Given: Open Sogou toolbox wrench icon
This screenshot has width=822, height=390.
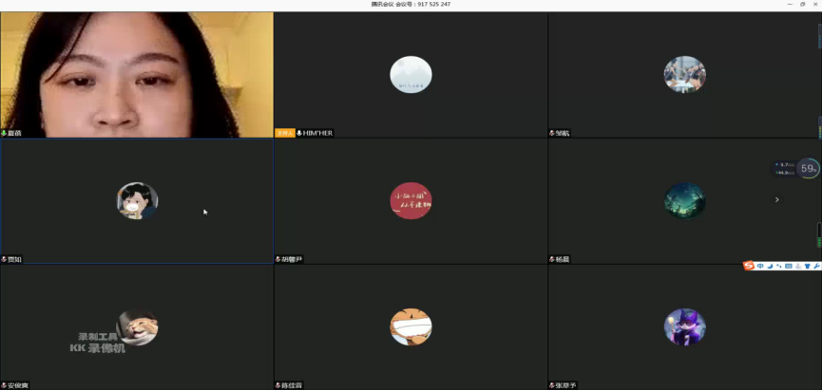Looking at the screenshot, I should pos(816,267).
